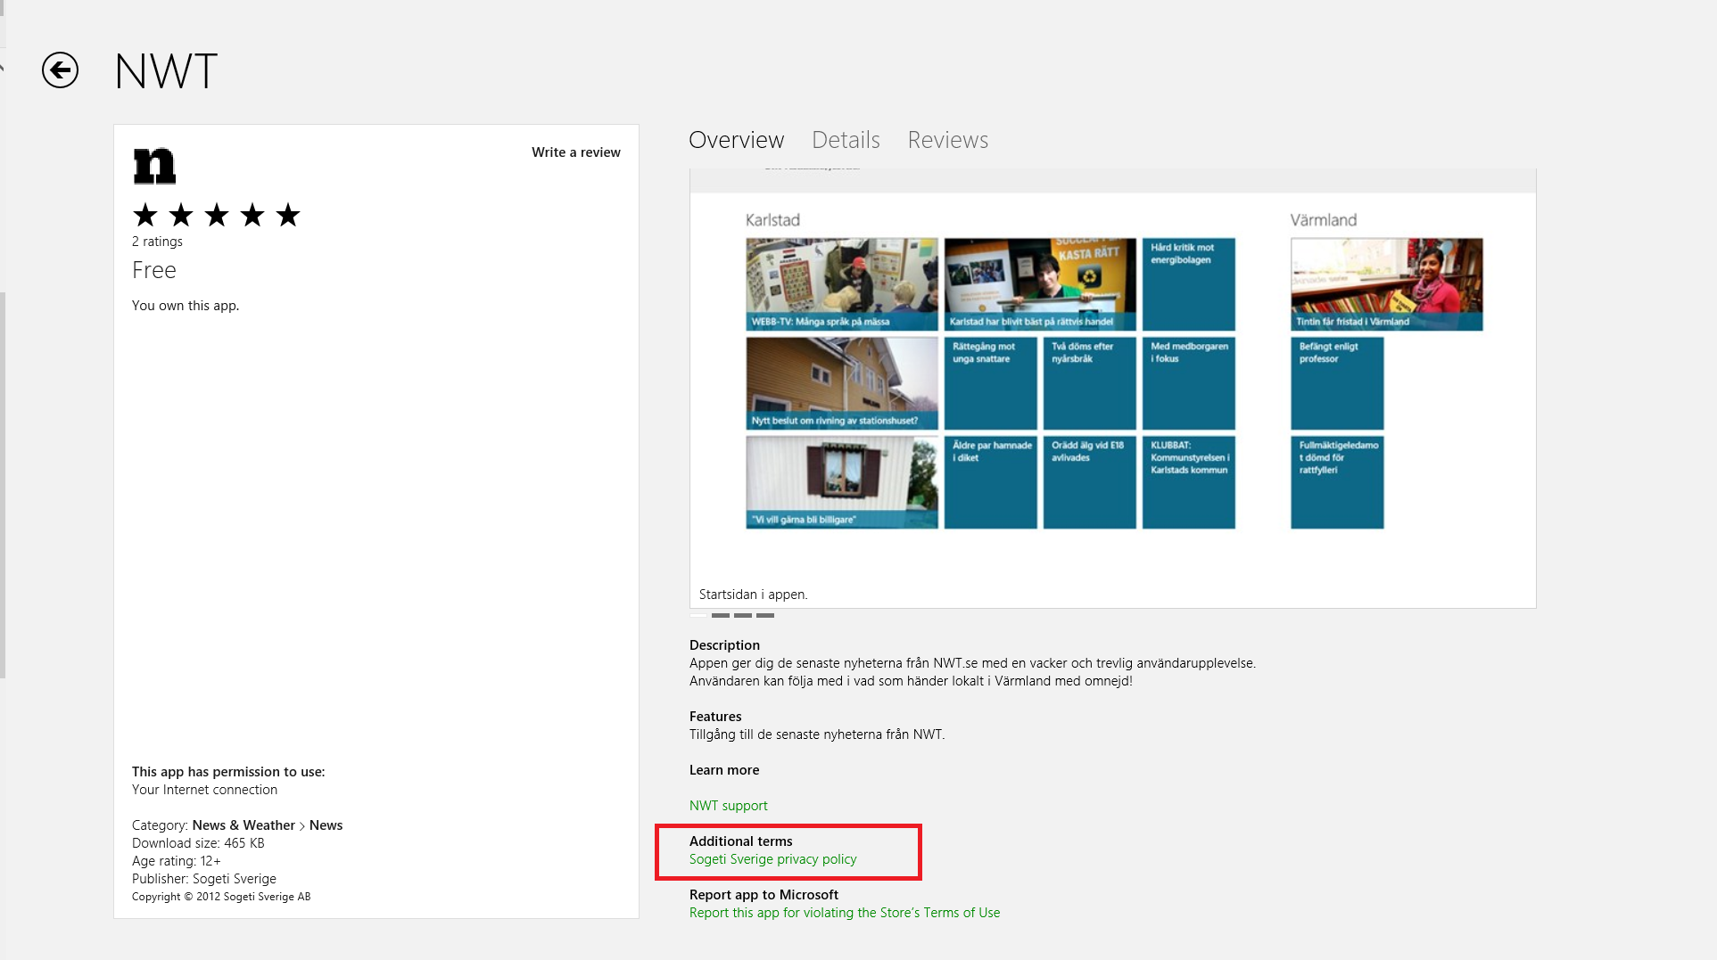
Task: Click the Copyright 2012 Sogeti Sverige AB text
Action: (221, 897)
